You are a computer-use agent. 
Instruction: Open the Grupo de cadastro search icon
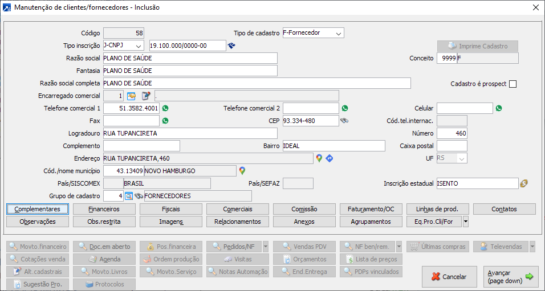click(x=129, y=196)
